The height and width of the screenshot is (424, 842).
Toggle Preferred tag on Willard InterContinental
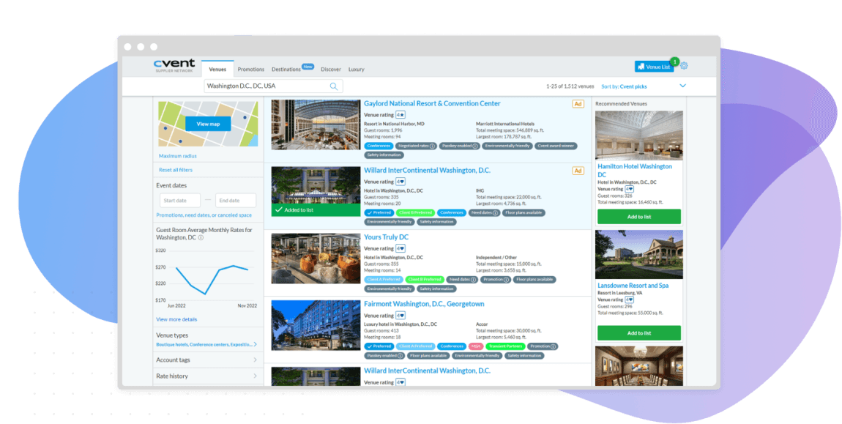(379, 212)
